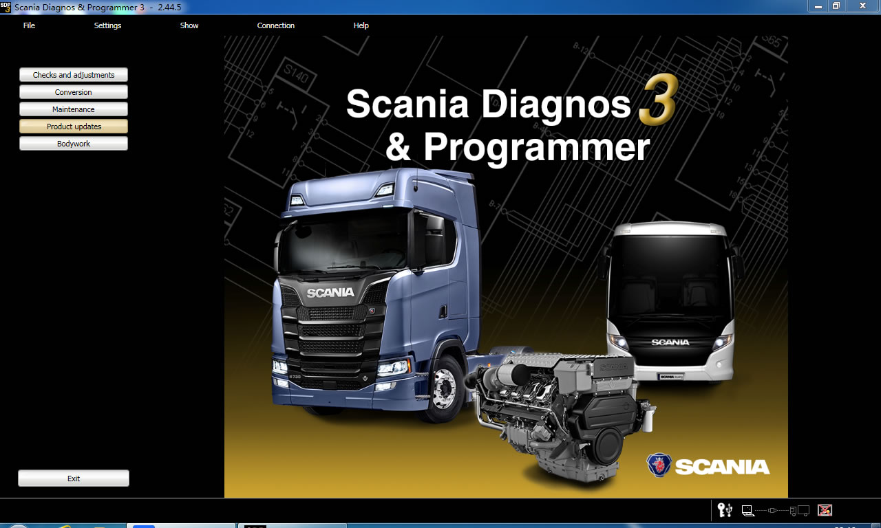This screenshot has height=528, width=881.
Task: Click the SDP3 application icon in title bar
Action: [x=6, y=5]
